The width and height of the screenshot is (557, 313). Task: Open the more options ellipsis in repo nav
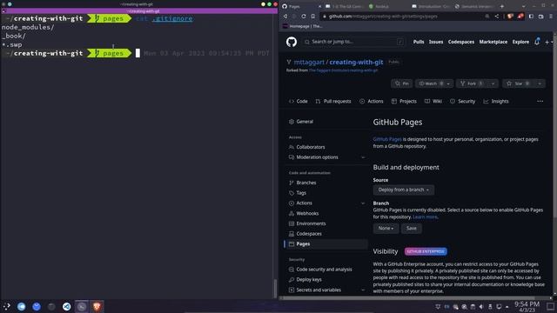coord(540,101)
